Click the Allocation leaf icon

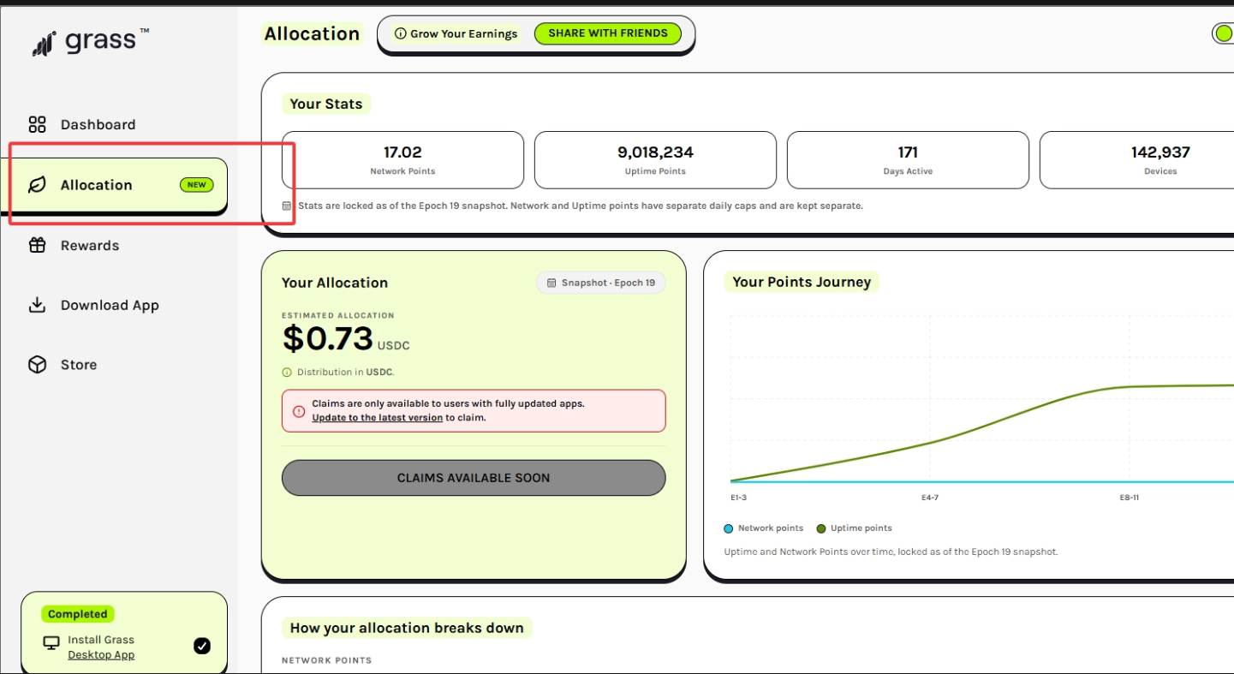37,185
